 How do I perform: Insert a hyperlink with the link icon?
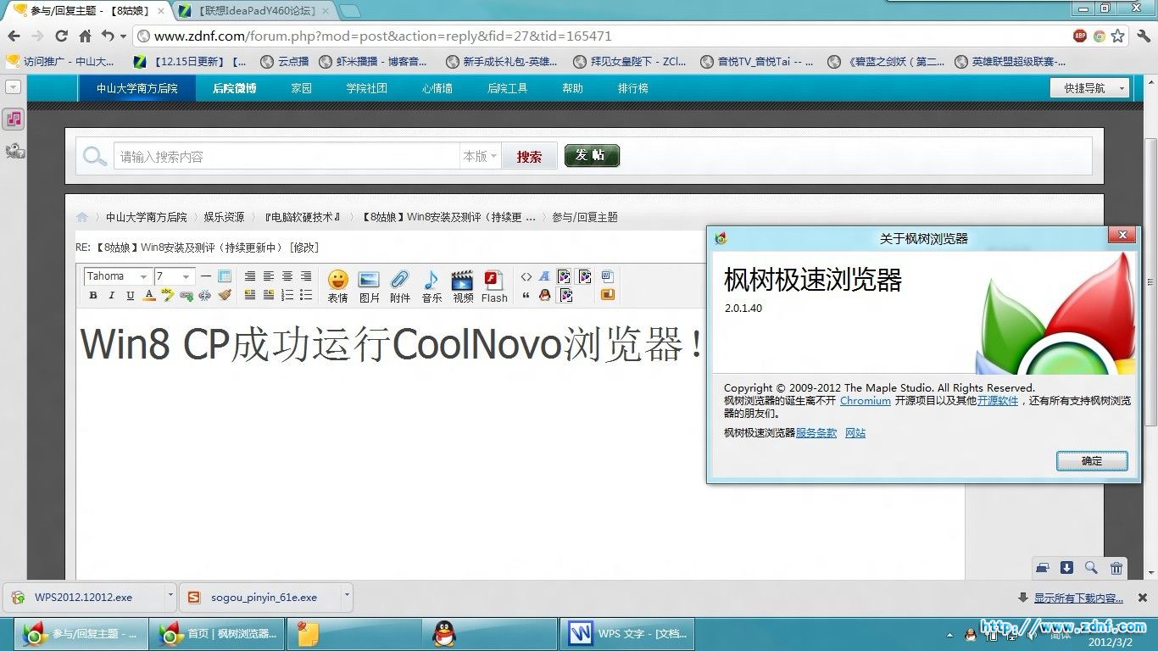[x=187, y=296]
